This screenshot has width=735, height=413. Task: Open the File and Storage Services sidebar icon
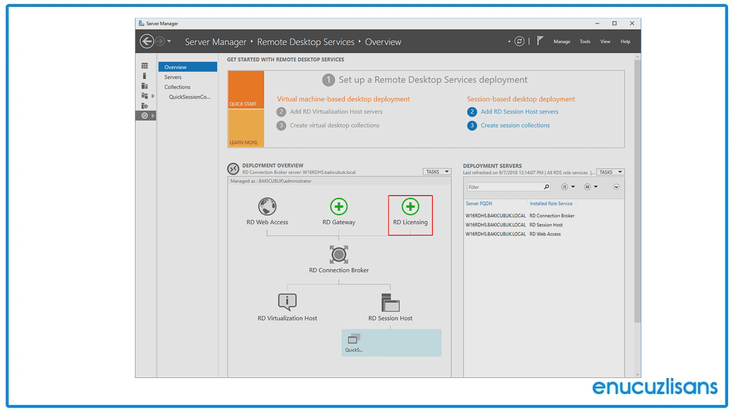[145, 96]
